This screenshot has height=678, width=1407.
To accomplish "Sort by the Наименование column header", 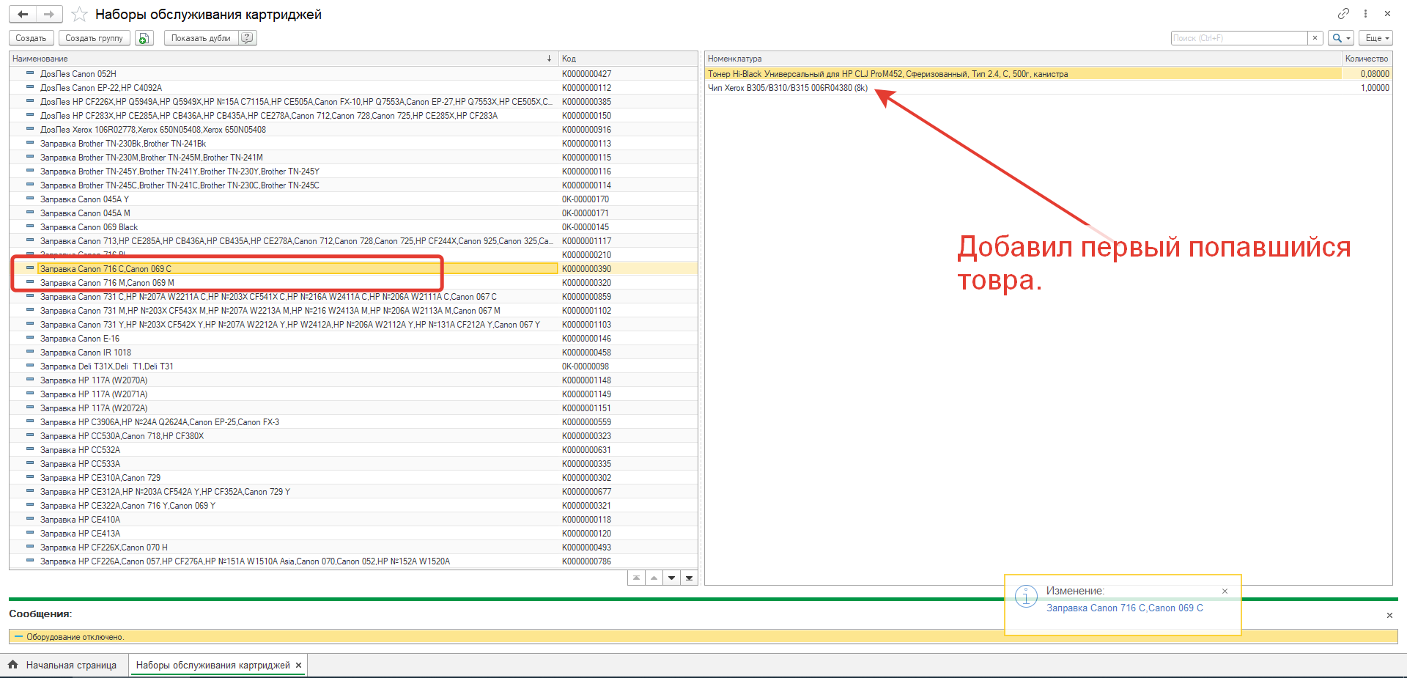I will point(278,59).
